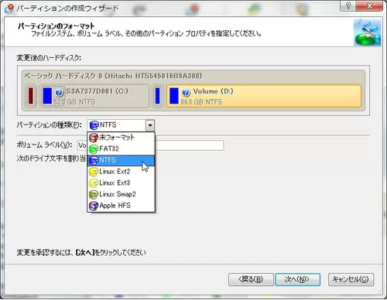
Task: Click the green FAT32 disk icon
Action: (94, 149)
